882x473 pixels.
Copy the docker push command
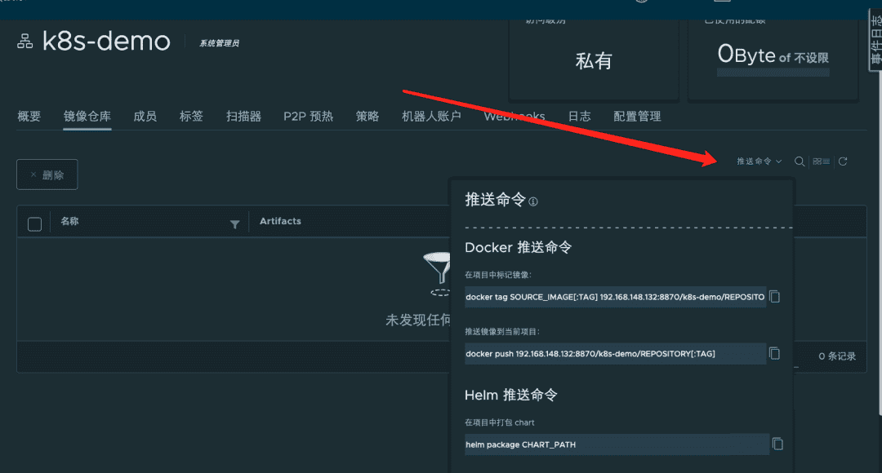(775, 353)
